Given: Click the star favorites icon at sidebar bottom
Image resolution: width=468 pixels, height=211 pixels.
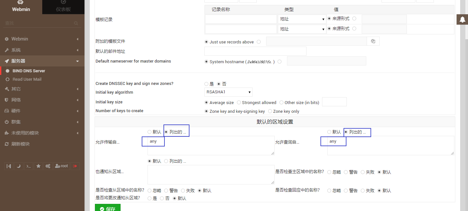Looking at the screenshot, I should tap(38, 166).
